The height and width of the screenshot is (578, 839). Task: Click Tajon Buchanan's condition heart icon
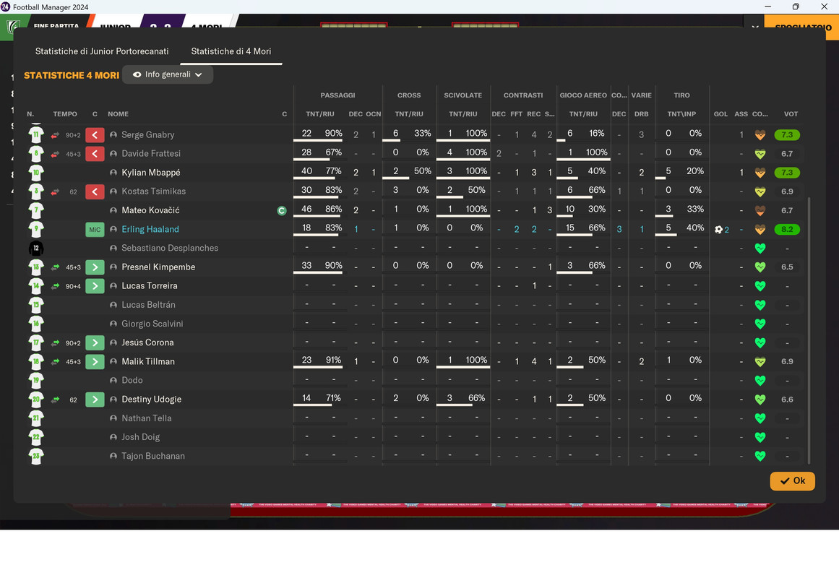point(760,456)
